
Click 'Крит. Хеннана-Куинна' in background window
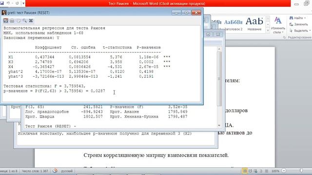(x=134, y=117)
